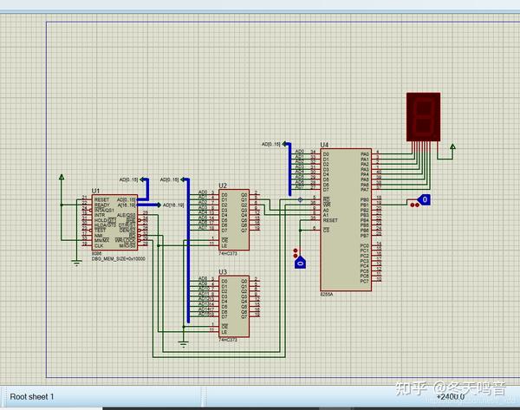Select the ground symbol near U3
This screenshot has width=520, height=410.
click(x=183, y=343)
